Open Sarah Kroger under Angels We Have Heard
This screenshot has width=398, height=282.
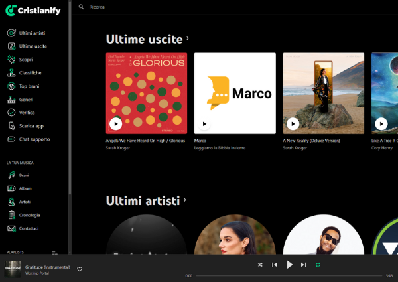[x=118, y=148]
